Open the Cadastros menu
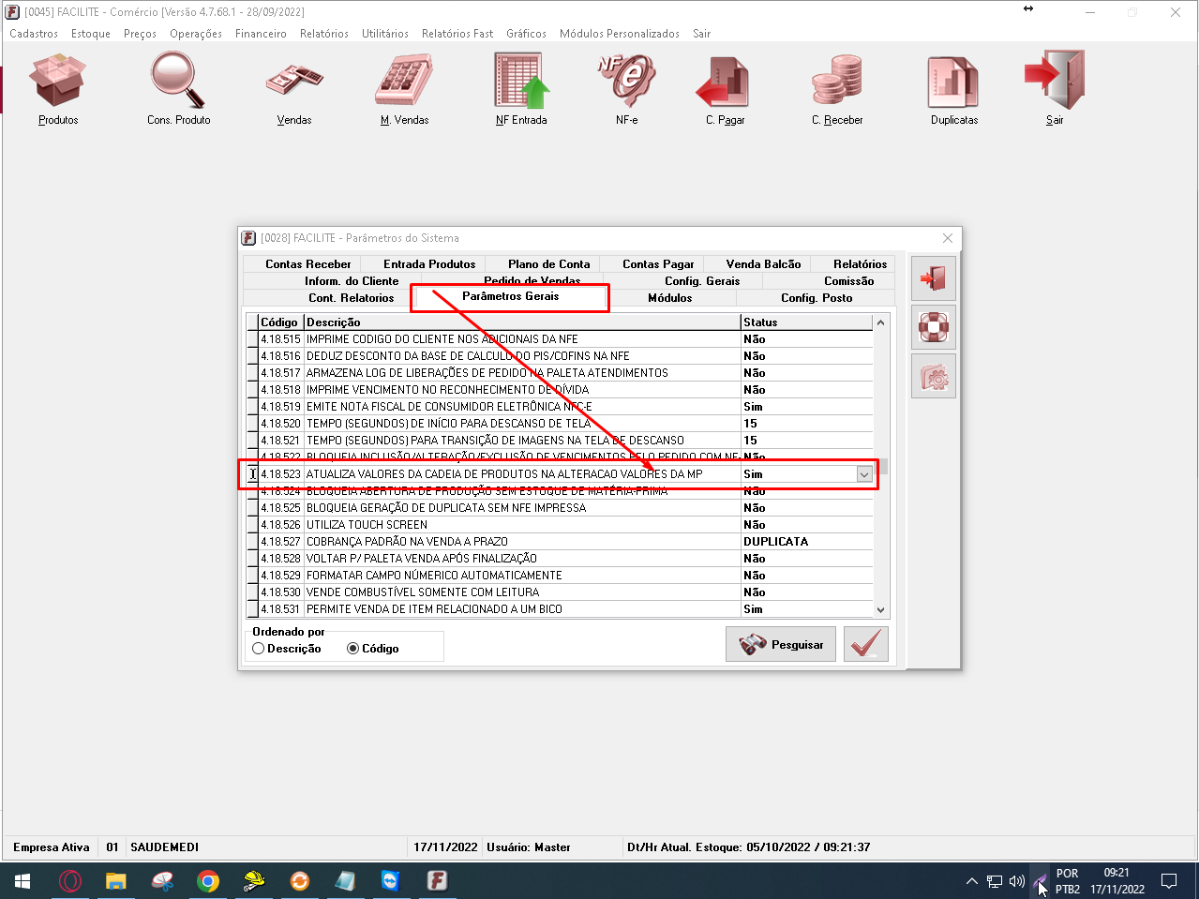 tap(34, 34)
